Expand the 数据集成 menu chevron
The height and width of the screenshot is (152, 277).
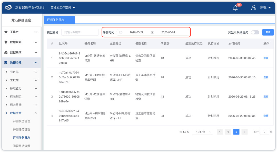point(36,53)
